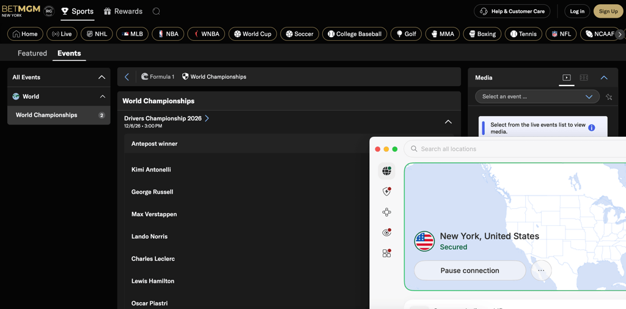Click the Help & Customer Care button
The image size is (626, 309).
(x=512, y=11)
